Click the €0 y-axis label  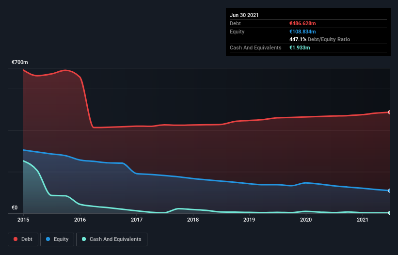pos(15,207)
